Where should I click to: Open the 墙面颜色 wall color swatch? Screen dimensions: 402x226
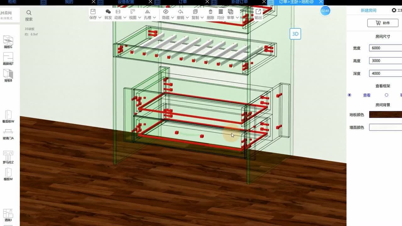pyautogui.click(x=385, y=127)
